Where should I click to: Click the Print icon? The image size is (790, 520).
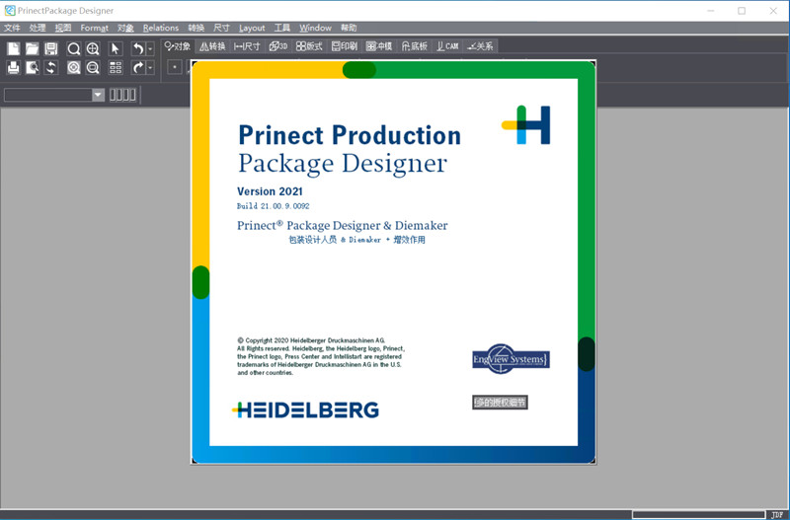[x=14, y=67]
